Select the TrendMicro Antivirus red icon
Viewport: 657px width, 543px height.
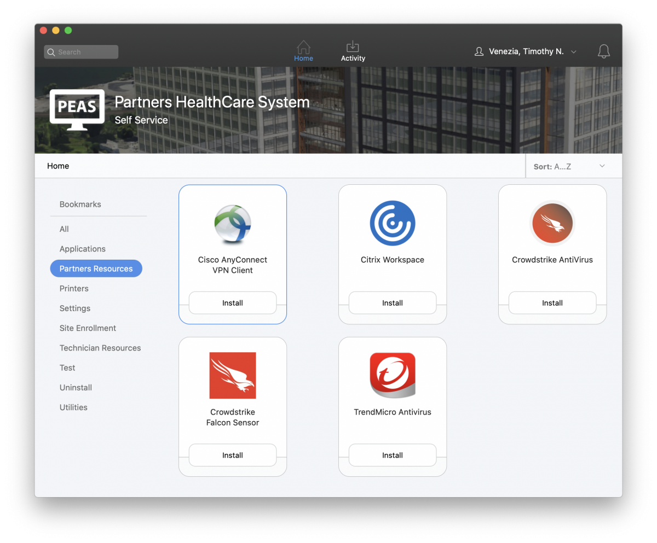click(393, 375)
